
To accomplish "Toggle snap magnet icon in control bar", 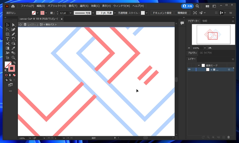I will click(221, 13).
